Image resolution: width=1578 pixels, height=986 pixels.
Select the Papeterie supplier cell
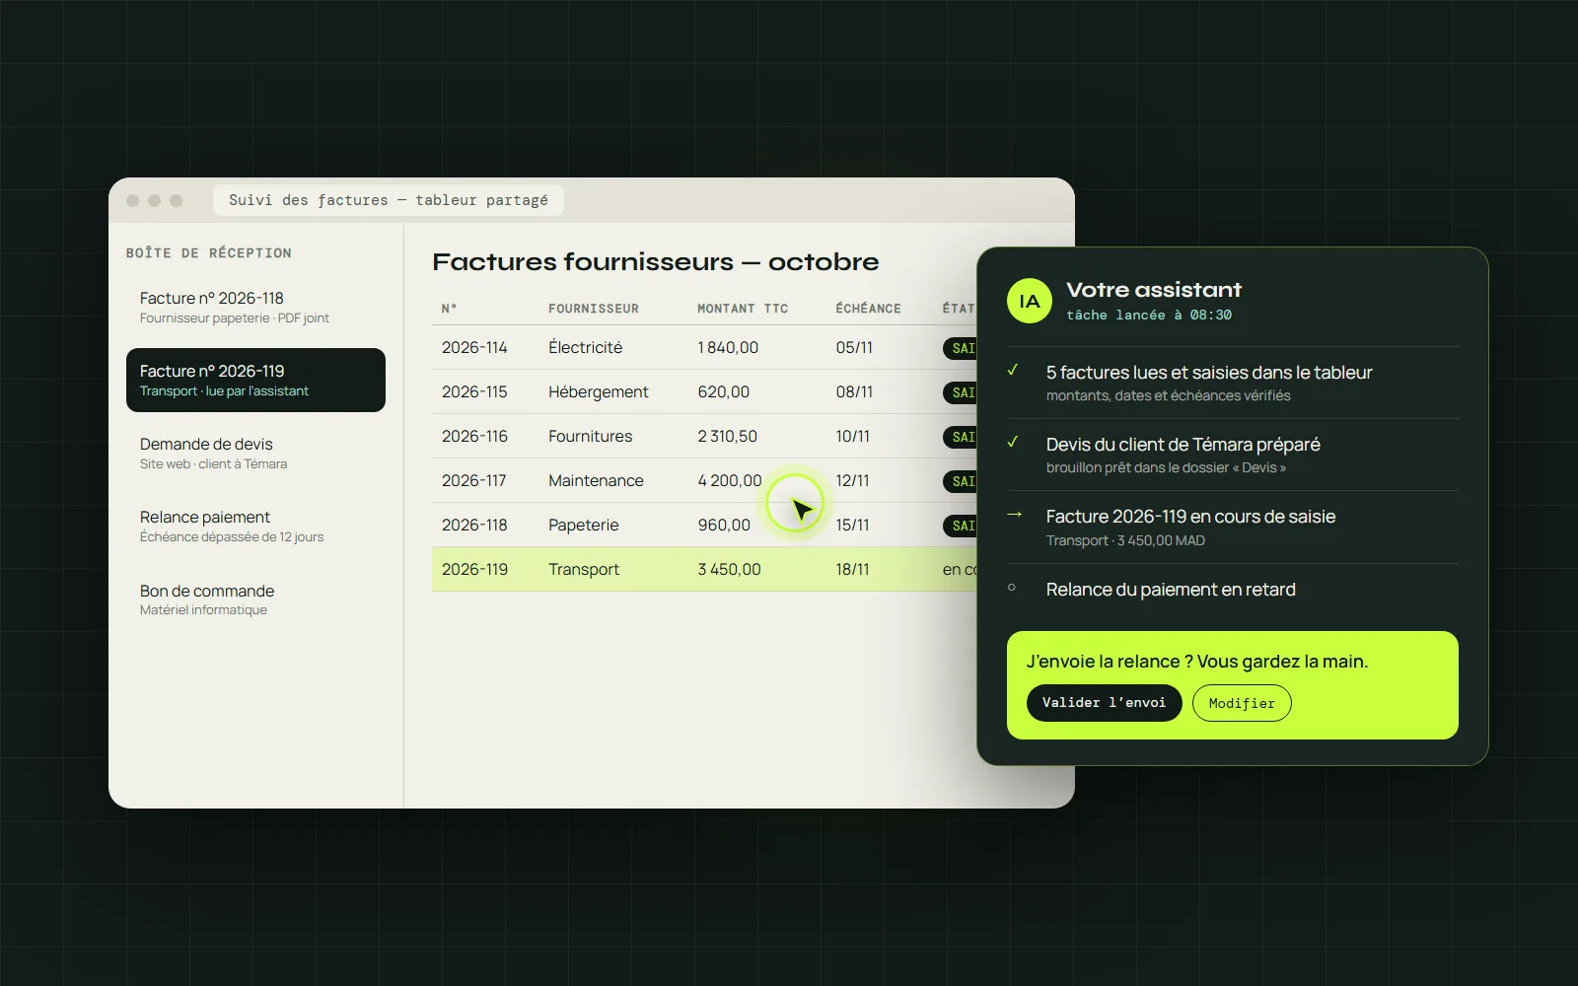tap(584, 525)
